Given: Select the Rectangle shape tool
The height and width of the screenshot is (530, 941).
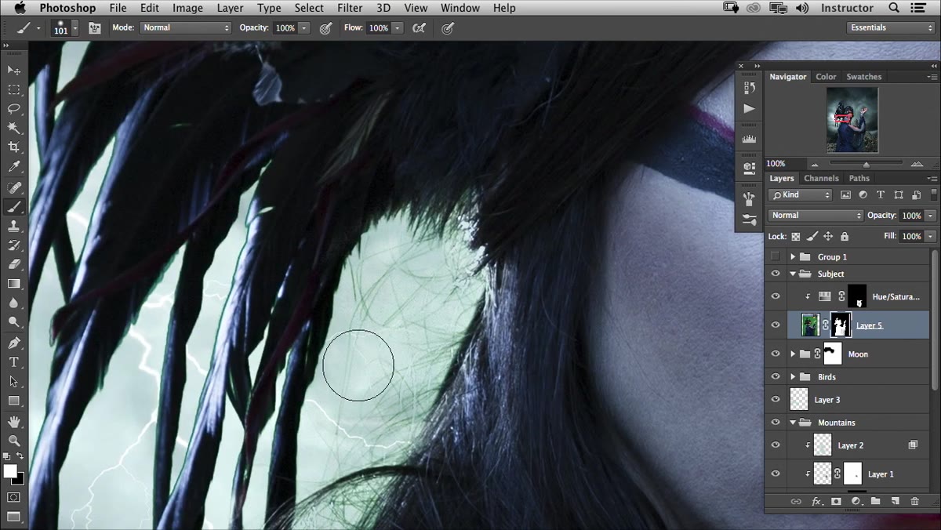Looking at the screenshot, I should (x=14, y=401).
